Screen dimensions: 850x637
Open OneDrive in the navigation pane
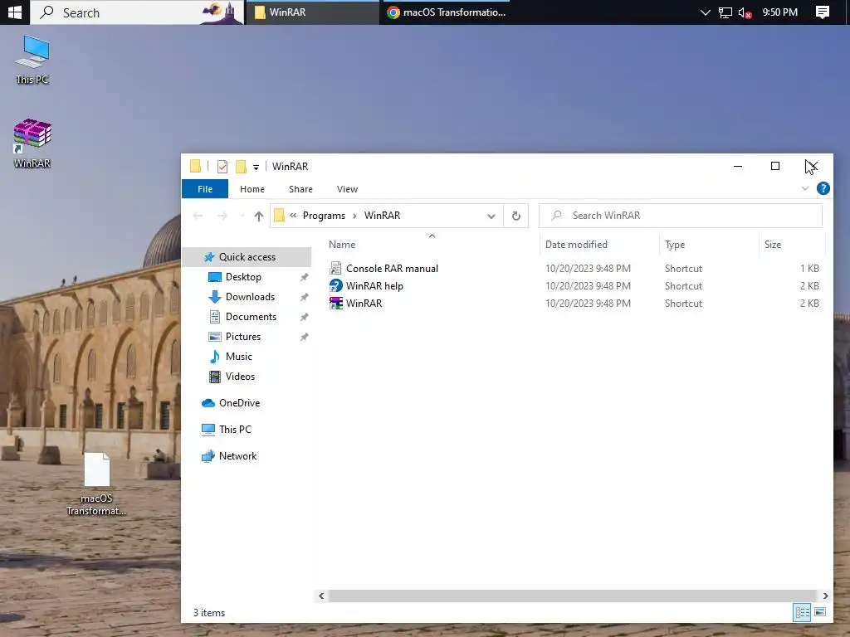coord(239,403)
